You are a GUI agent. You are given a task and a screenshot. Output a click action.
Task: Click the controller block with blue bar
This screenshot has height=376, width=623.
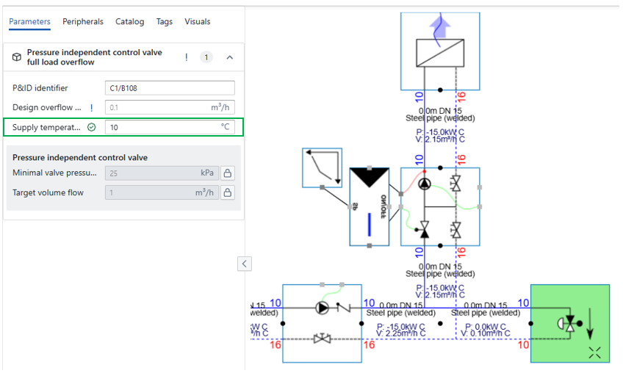coord(371,206)
